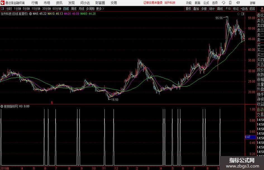Click the diamond icon at the chart's top right
This screenshot has width=264, height=170.
pyautogui.click(x=238, y=14)
